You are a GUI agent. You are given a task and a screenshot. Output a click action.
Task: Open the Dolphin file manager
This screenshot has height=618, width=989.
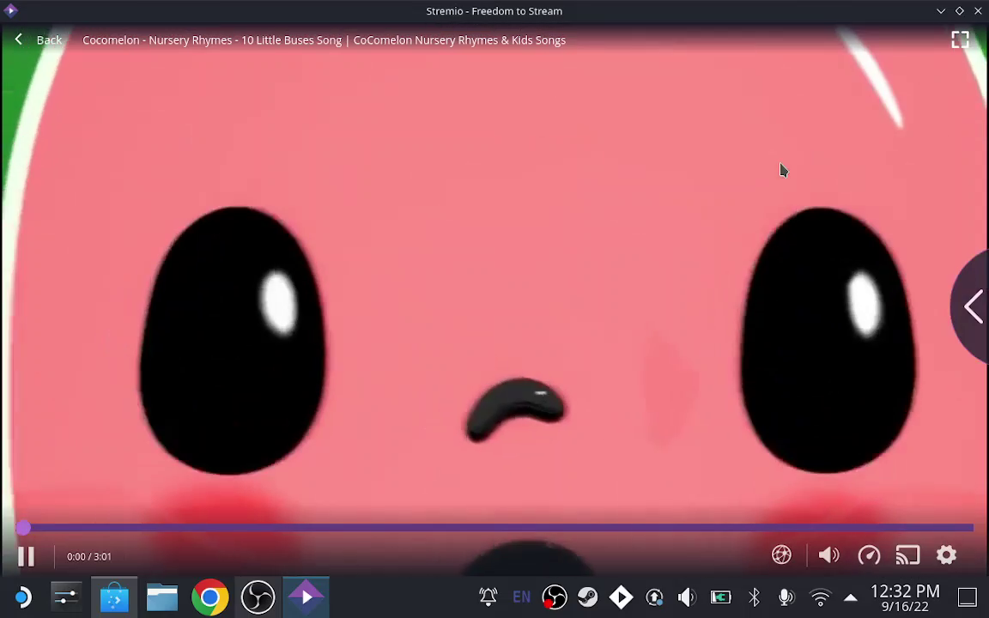click(162, 597)
